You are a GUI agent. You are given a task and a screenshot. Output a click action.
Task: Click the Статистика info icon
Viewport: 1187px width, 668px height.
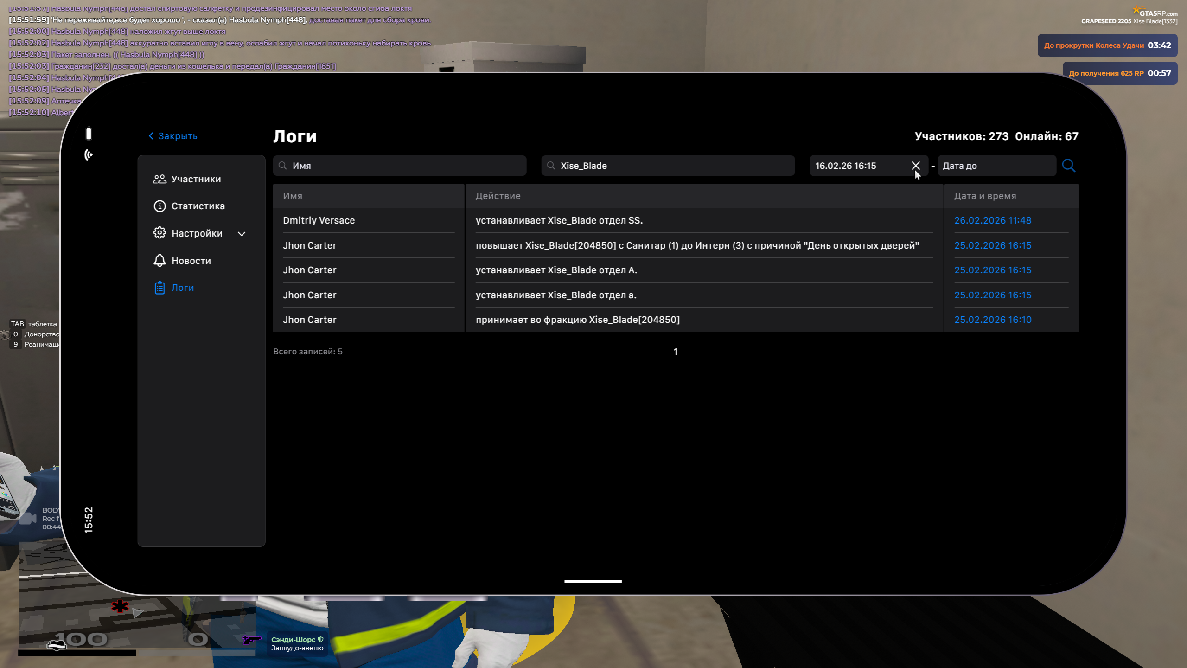[160, 206]
